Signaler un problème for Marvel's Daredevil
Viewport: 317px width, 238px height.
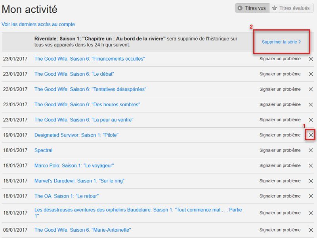[280, 181]
